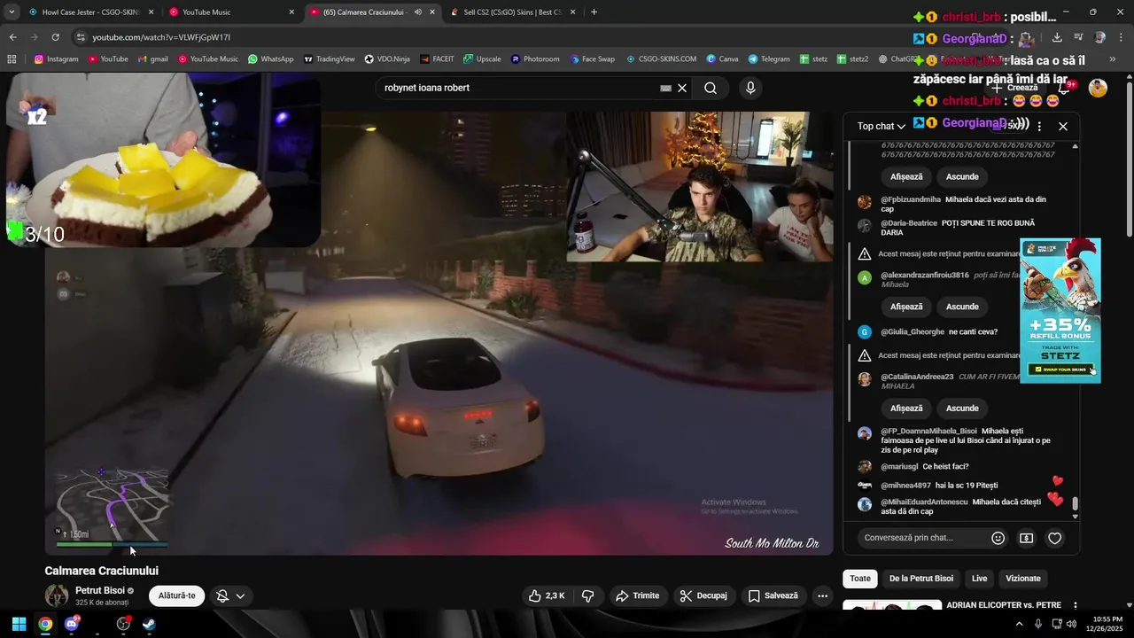Open the Chrome tab search dropdown
This screenshot has width=1134, height=638.
12,12
